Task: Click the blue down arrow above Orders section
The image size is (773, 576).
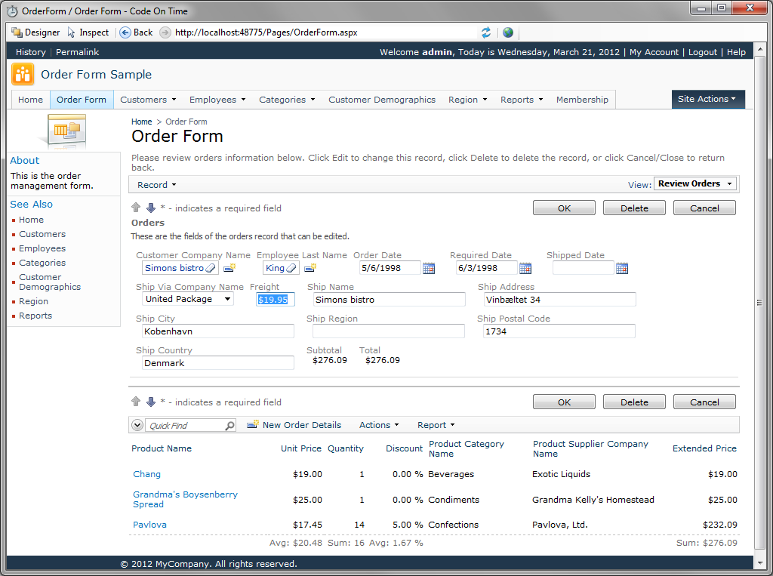Action: pyautogui.click(x=151, y=208)
